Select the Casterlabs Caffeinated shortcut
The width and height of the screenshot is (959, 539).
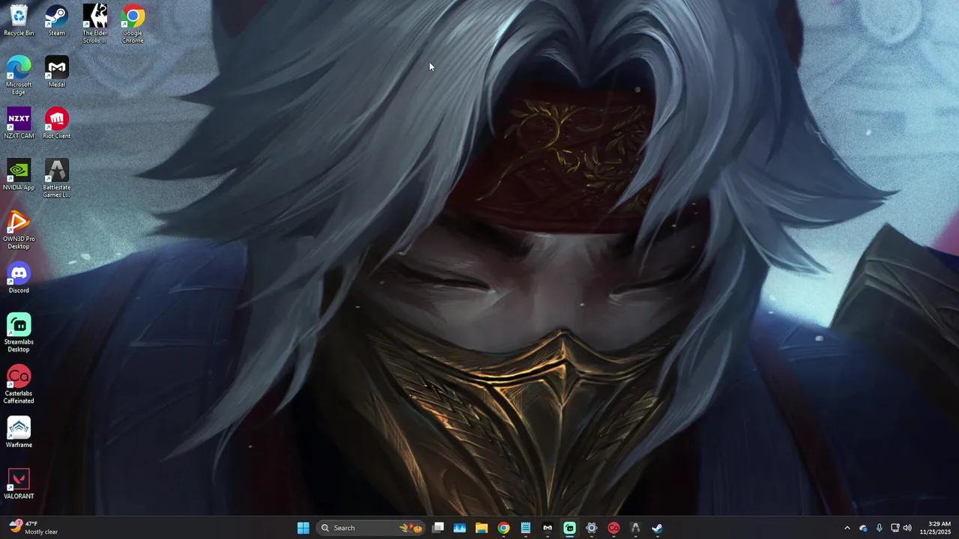19,384
